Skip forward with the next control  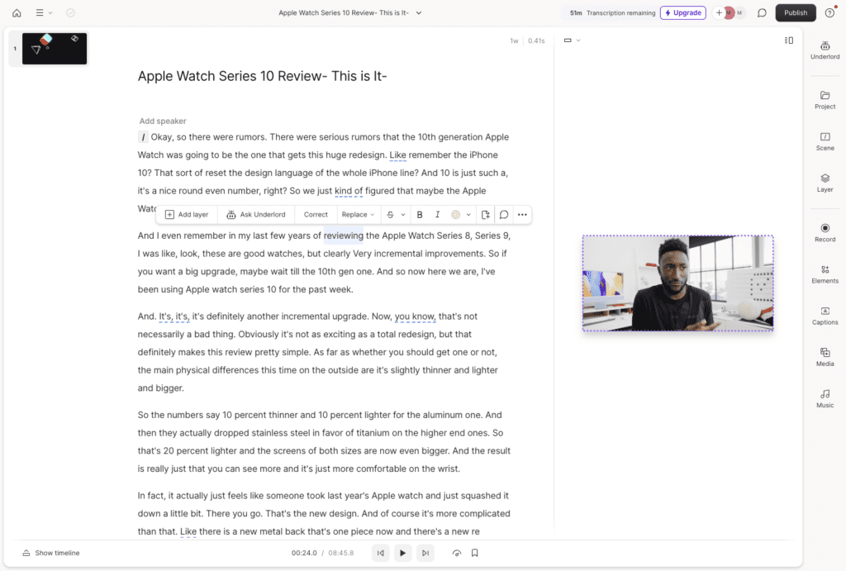point(425,553)
